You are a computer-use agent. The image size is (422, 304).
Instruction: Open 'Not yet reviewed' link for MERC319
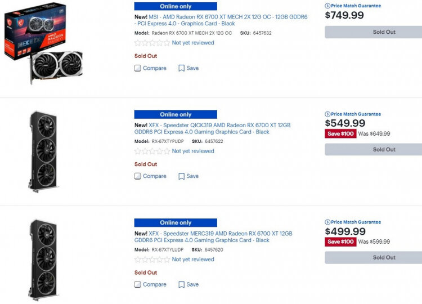(193, 260)
